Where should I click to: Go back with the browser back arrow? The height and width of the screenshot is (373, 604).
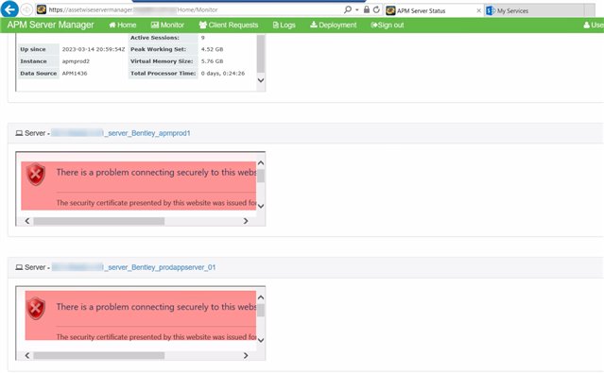point(9,9)
